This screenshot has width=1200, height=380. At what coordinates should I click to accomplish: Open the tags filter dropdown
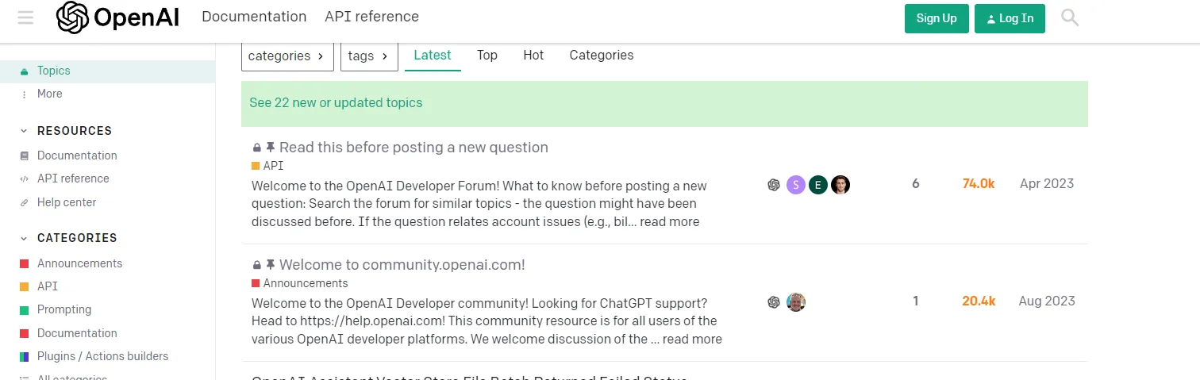click(x=369, y=56)
